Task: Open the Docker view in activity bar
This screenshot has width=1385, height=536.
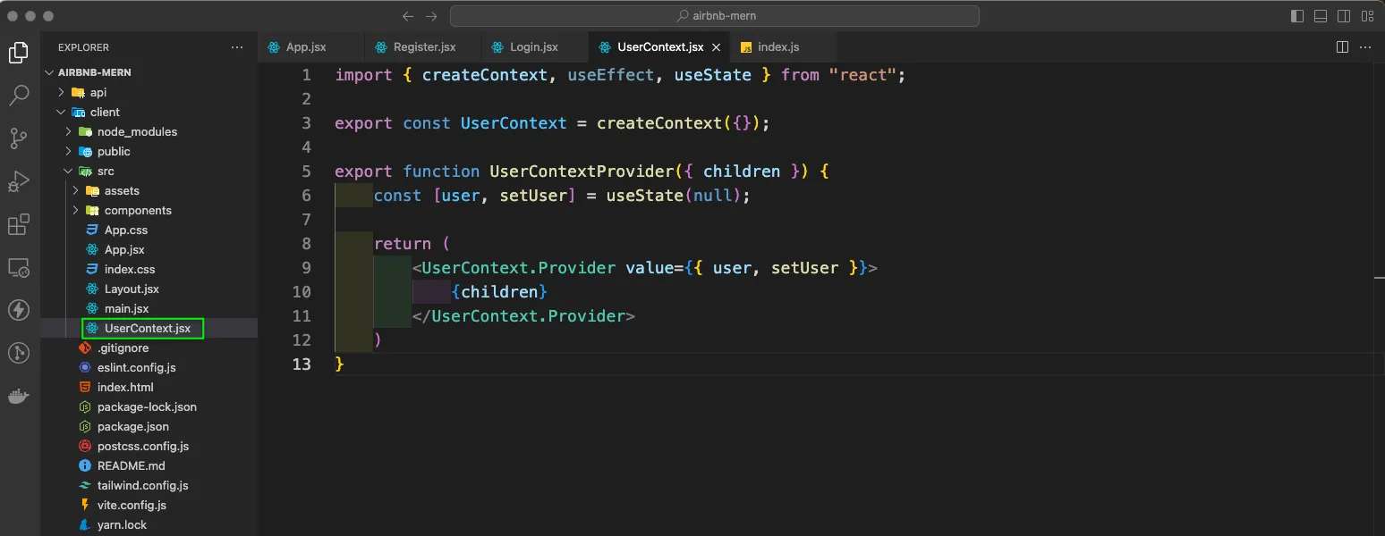Action: pos(18,396)
